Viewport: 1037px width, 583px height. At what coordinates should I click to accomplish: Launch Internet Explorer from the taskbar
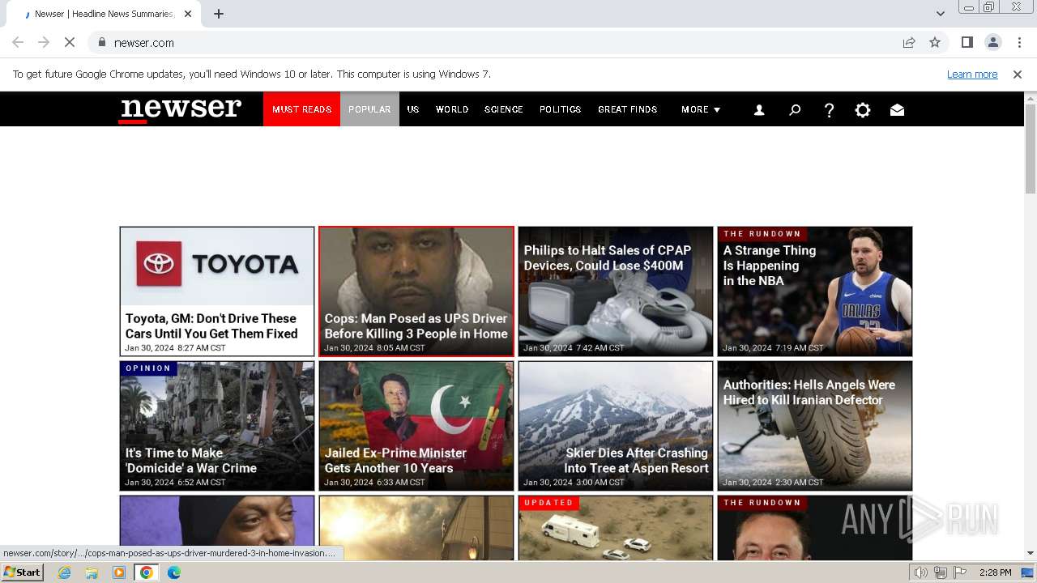click(x=65, y=572)
